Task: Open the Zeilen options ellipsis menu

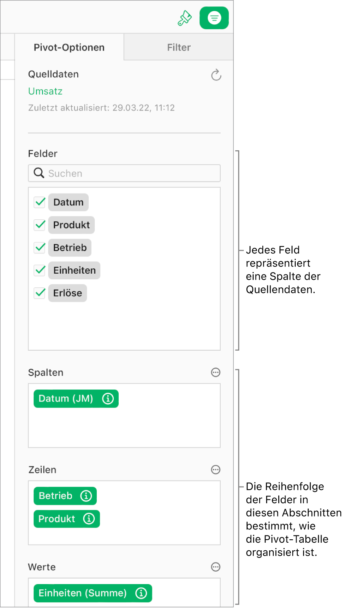Action: tap(215, 470)
